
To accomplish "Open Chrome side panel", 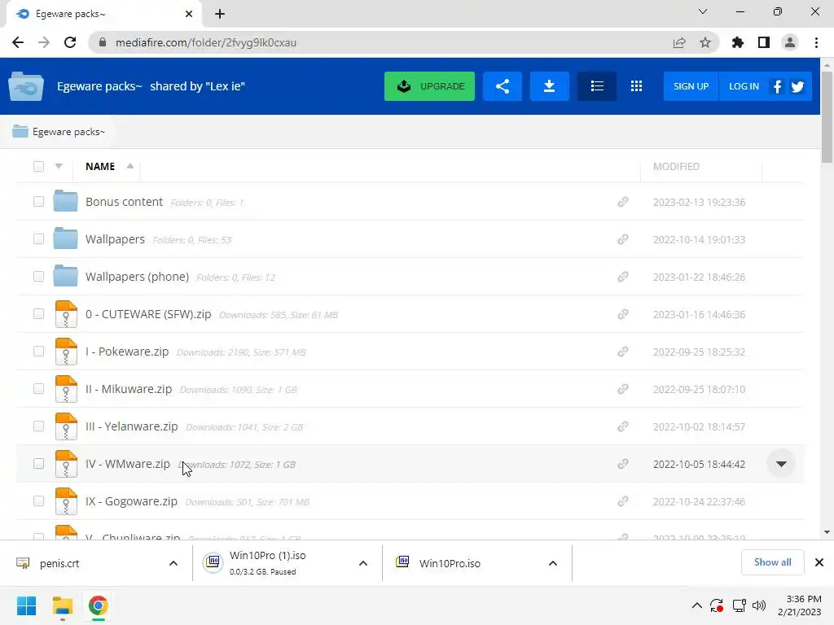I will [764, 42].
